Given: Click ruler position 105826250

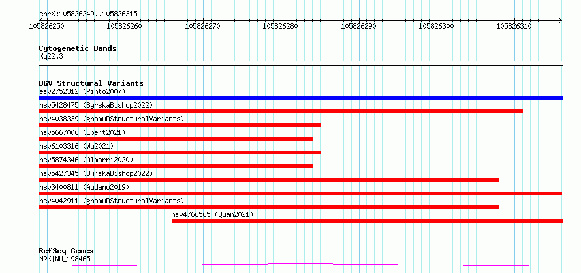Looking at the screenshot, I should coord(47,26).
